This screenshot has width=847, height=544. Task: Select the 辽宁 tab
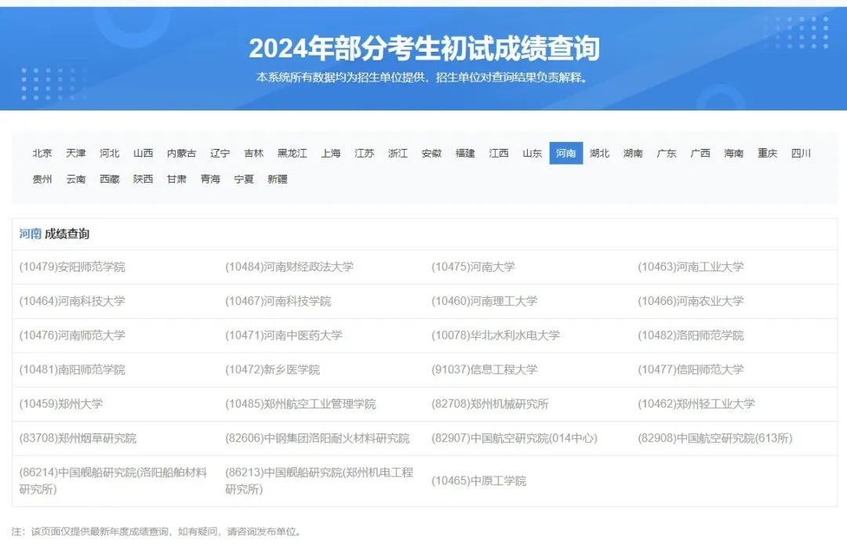pos(220,154)
